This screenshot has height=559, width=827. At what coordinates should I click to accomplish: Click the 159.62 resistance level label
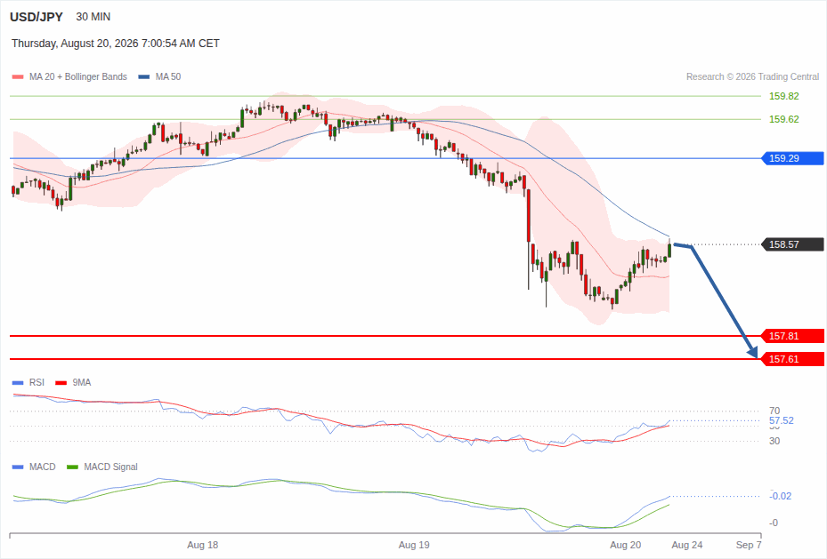click(x=783, y=119)
